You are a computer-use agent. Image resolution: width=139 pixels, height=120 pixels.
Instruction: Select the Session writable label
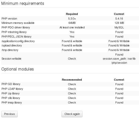11,59
